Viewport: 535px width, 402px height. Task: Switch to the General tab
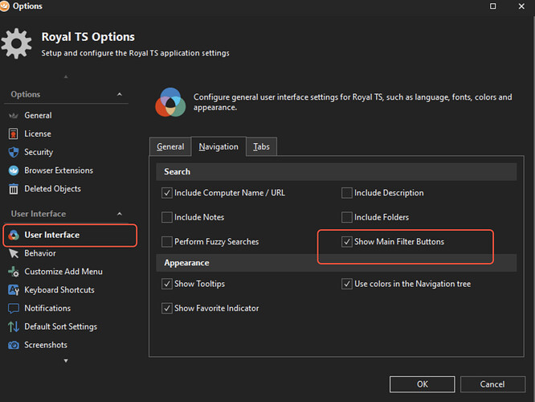pos(170,147)
